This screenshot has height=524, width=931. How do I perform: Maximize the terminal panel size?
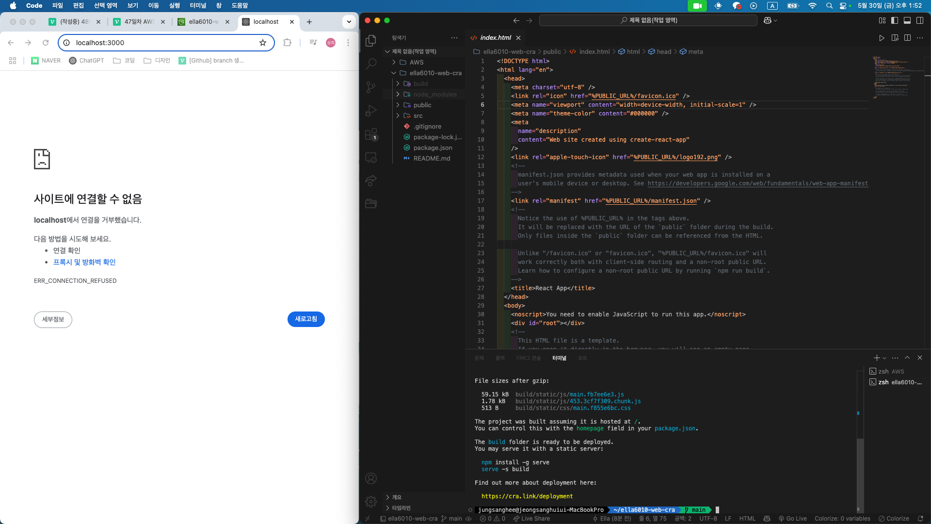pyautogui.click(x=907, y=358)
